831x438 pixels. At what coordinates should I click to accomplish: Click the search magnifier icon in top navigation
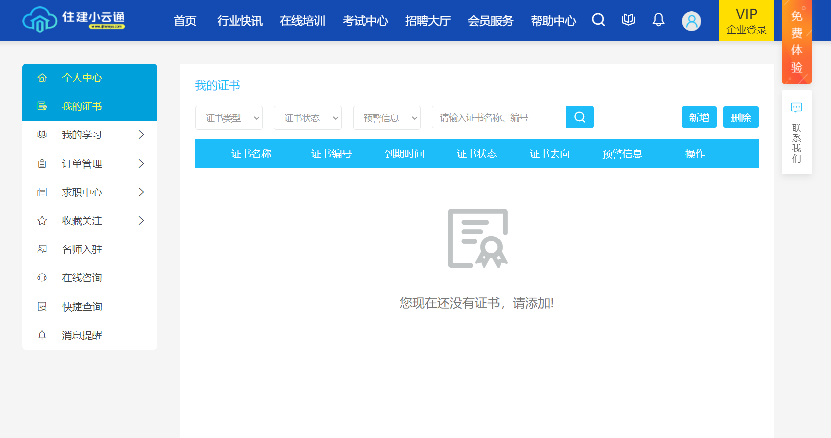[598, 20]
